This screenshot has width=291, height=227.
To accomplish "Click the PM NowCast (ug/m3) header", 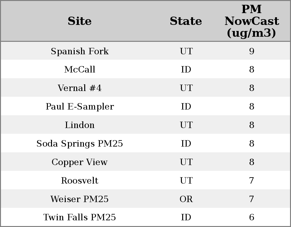I will tap(251, 21).
